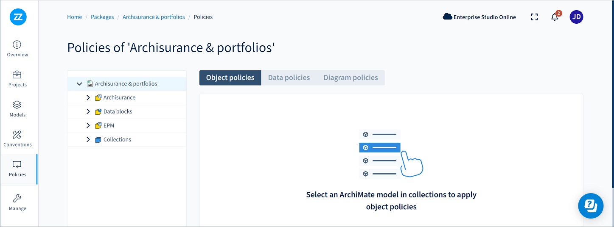Open the help chat bubble button

click(x=591, y=206)
